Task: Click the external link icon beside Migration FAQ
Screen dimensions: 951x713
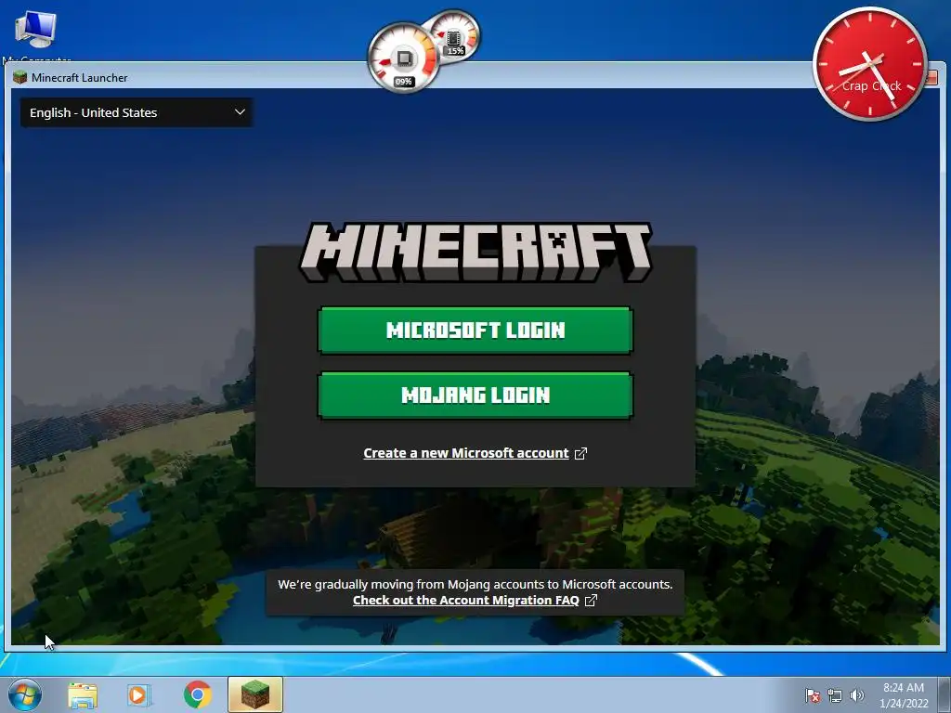Action: tap(591, 601)
